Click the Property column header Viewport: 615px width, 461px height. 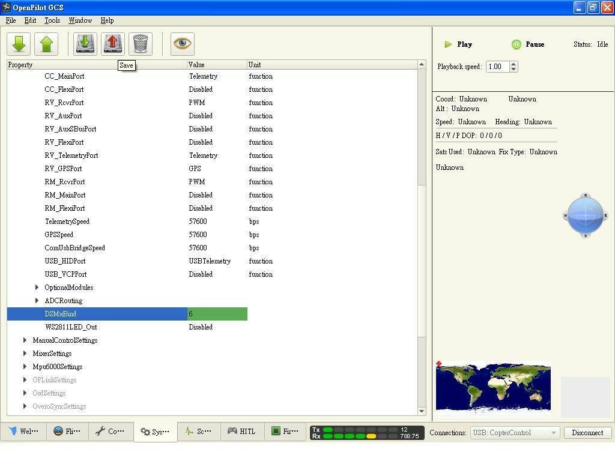click(97, 65)
